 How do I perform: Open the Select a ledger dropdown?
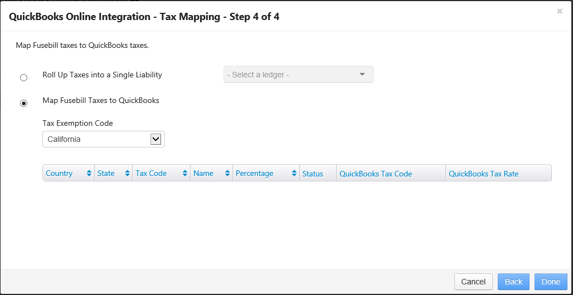click(299, 75)
